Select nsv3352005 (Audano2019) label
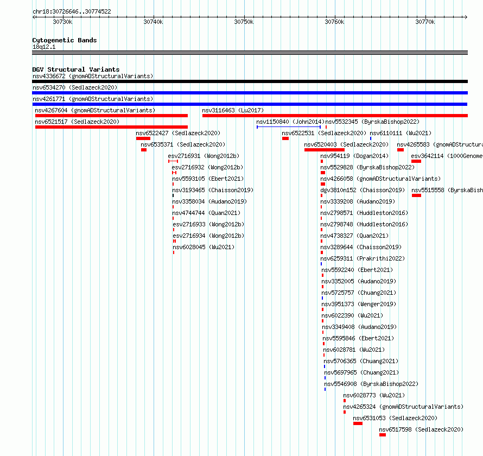The height and width of the screenshot is (456, 483). point(359,281)
